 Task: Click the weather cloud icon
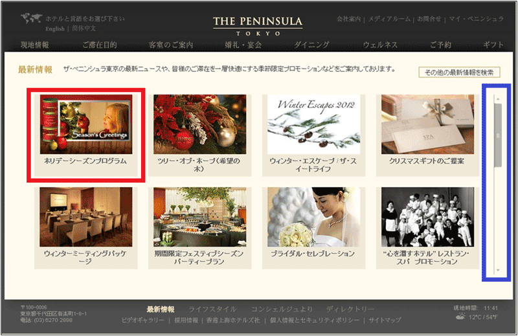[x=460, y=317]
